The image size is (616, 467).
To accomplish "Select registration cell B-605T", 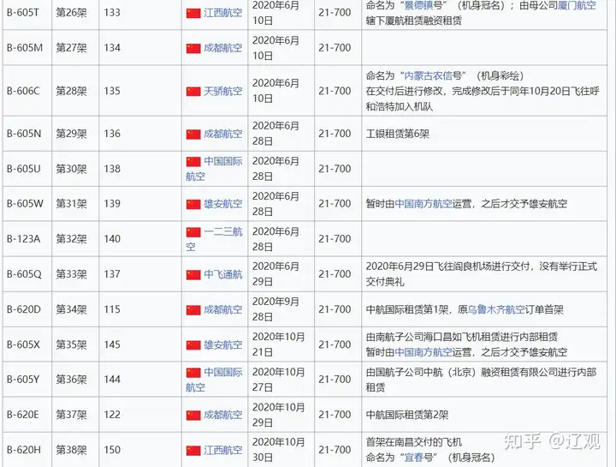I will [x=27, y=13].
